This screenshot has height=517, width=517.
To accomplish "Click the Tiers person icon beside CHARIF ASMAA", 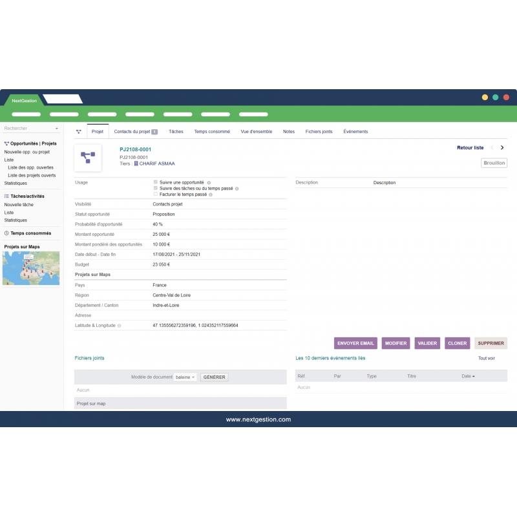I will click(x=135, y=164).
